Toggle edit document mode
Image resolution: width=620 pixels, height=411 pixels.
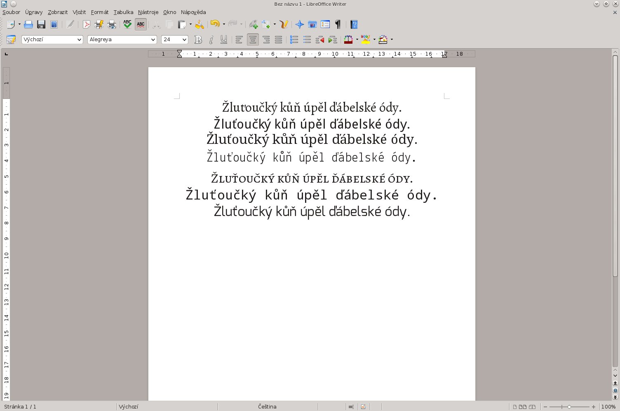click(x=70, y=25)
